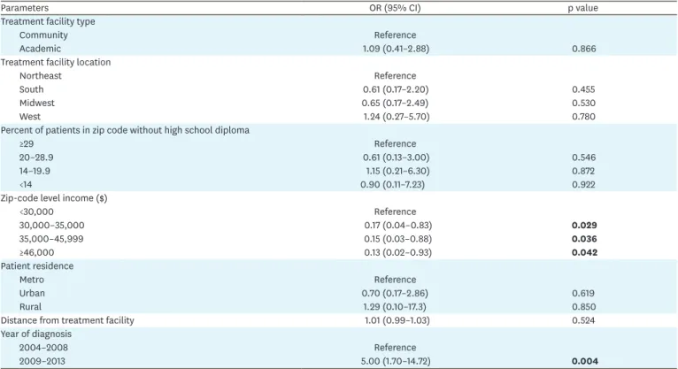Click the 'Rural' row label
This screenshot has width=678, height=369.
(x=30, y=307)
